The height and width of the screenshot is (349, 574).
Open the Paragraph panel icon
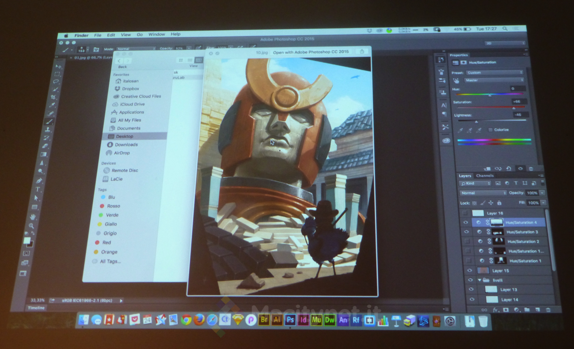[x=444, y=114]
